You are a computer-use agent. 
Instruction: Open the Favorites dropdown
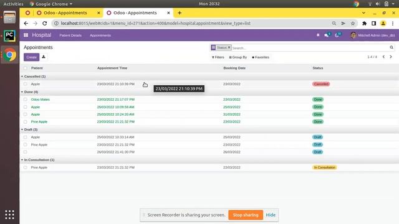(261, 57)
